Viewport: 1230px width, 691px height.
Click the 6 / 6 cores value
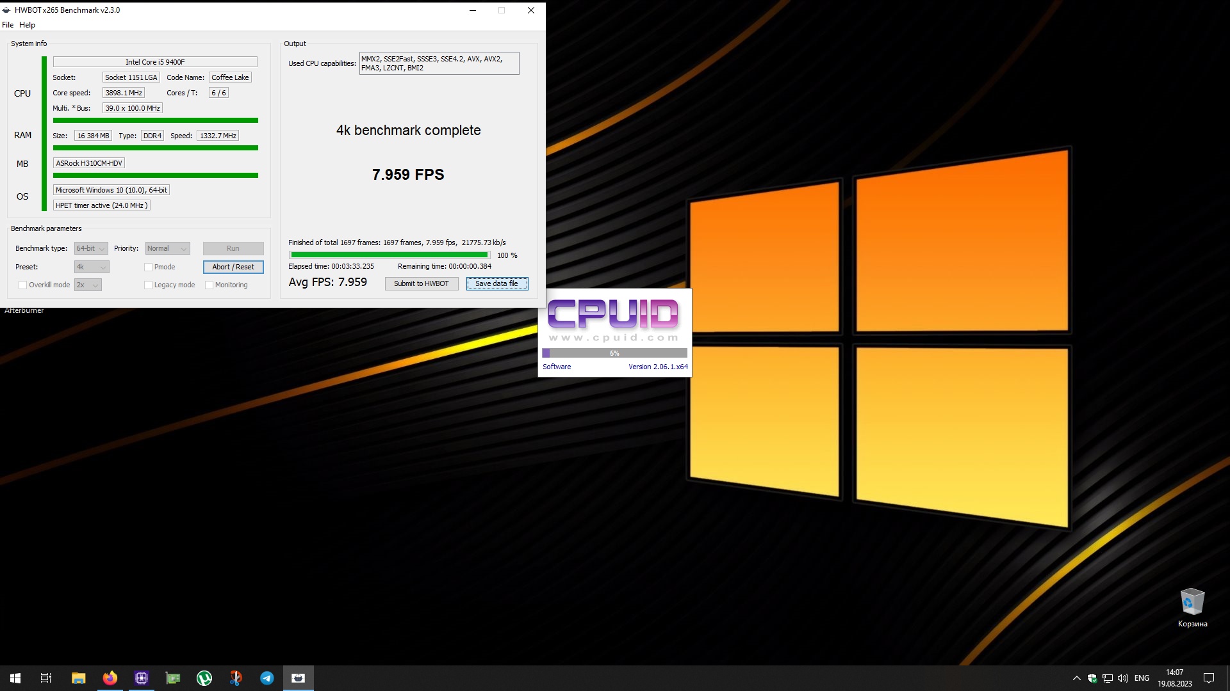pos(218,93)
